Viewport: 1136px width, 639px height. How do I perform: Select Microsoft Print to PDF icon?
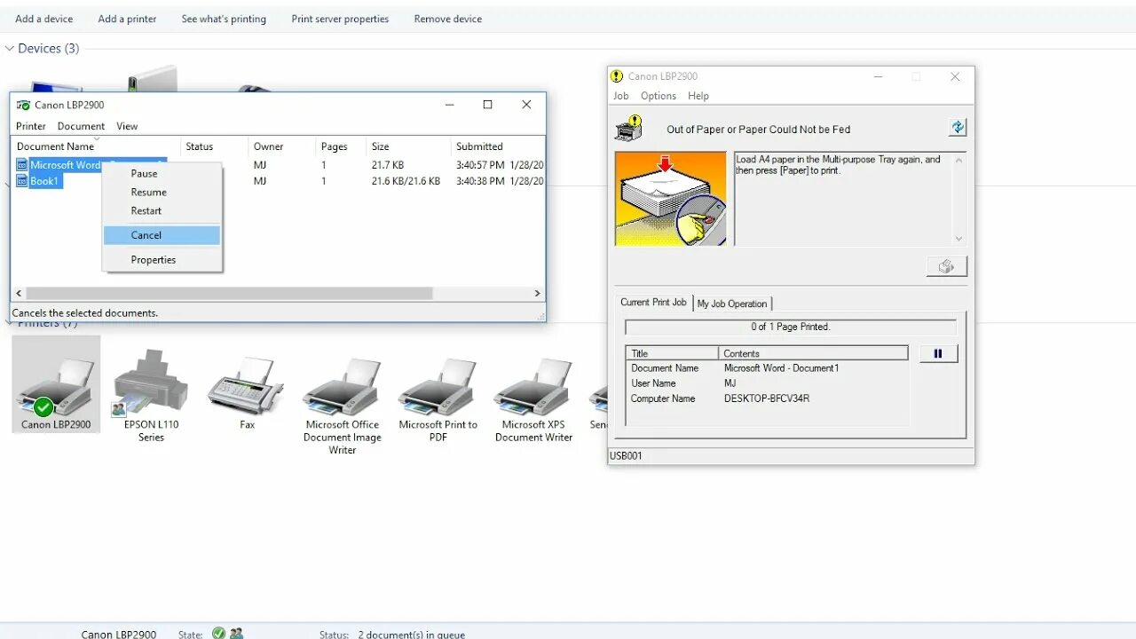click(x=438, y=400)
